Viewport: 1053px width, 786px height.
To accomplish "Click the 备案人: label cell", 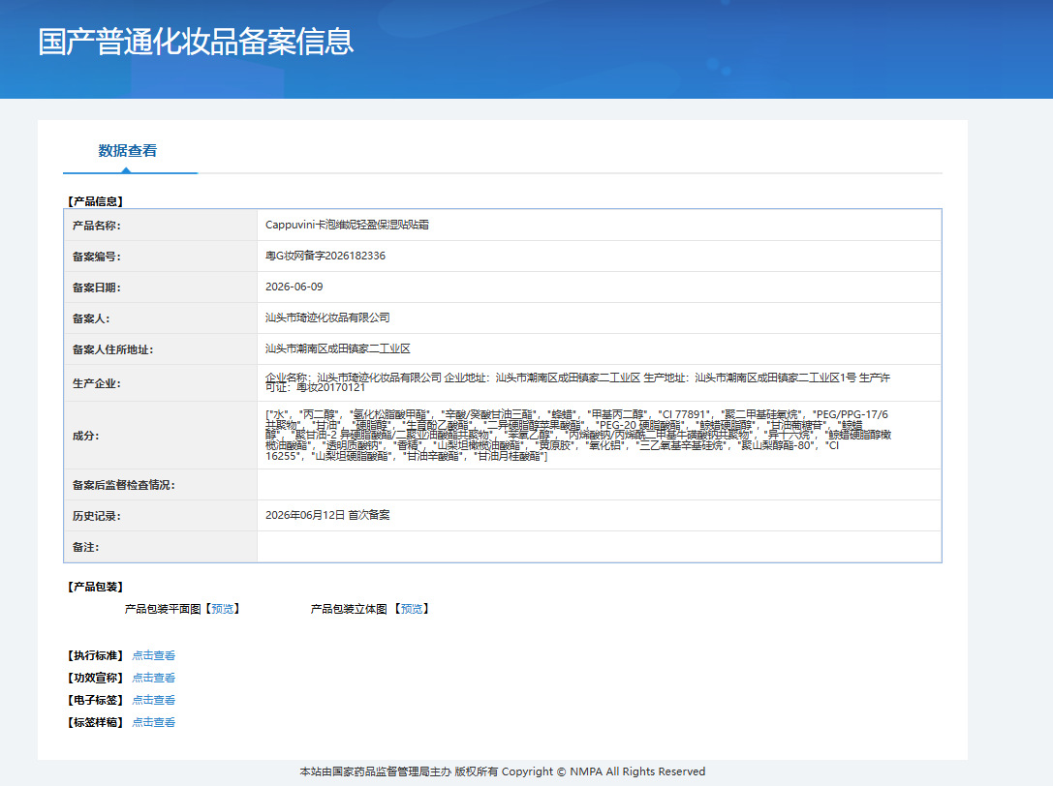I will tap(161, 318).
